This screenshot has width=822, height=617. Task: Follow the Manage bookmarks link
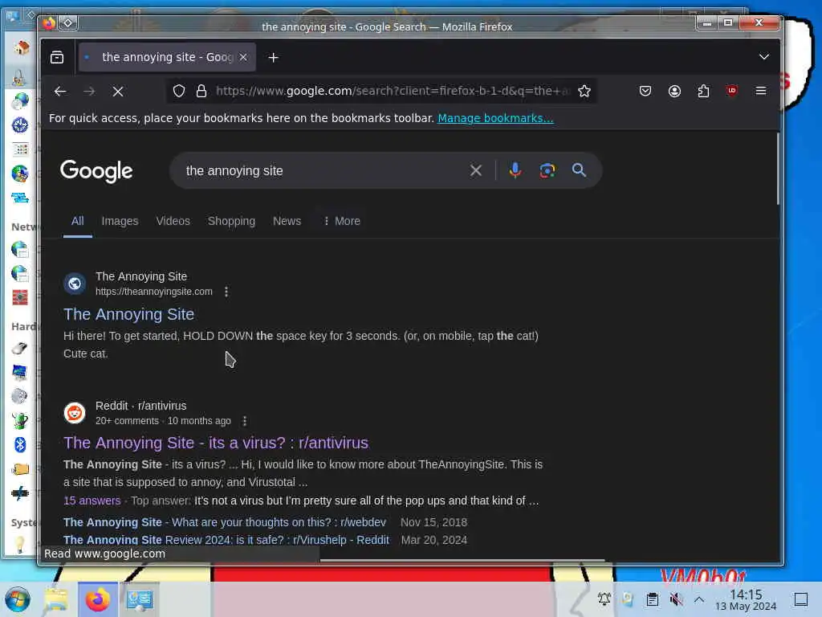pyautogui.click(x=495, y=118)
